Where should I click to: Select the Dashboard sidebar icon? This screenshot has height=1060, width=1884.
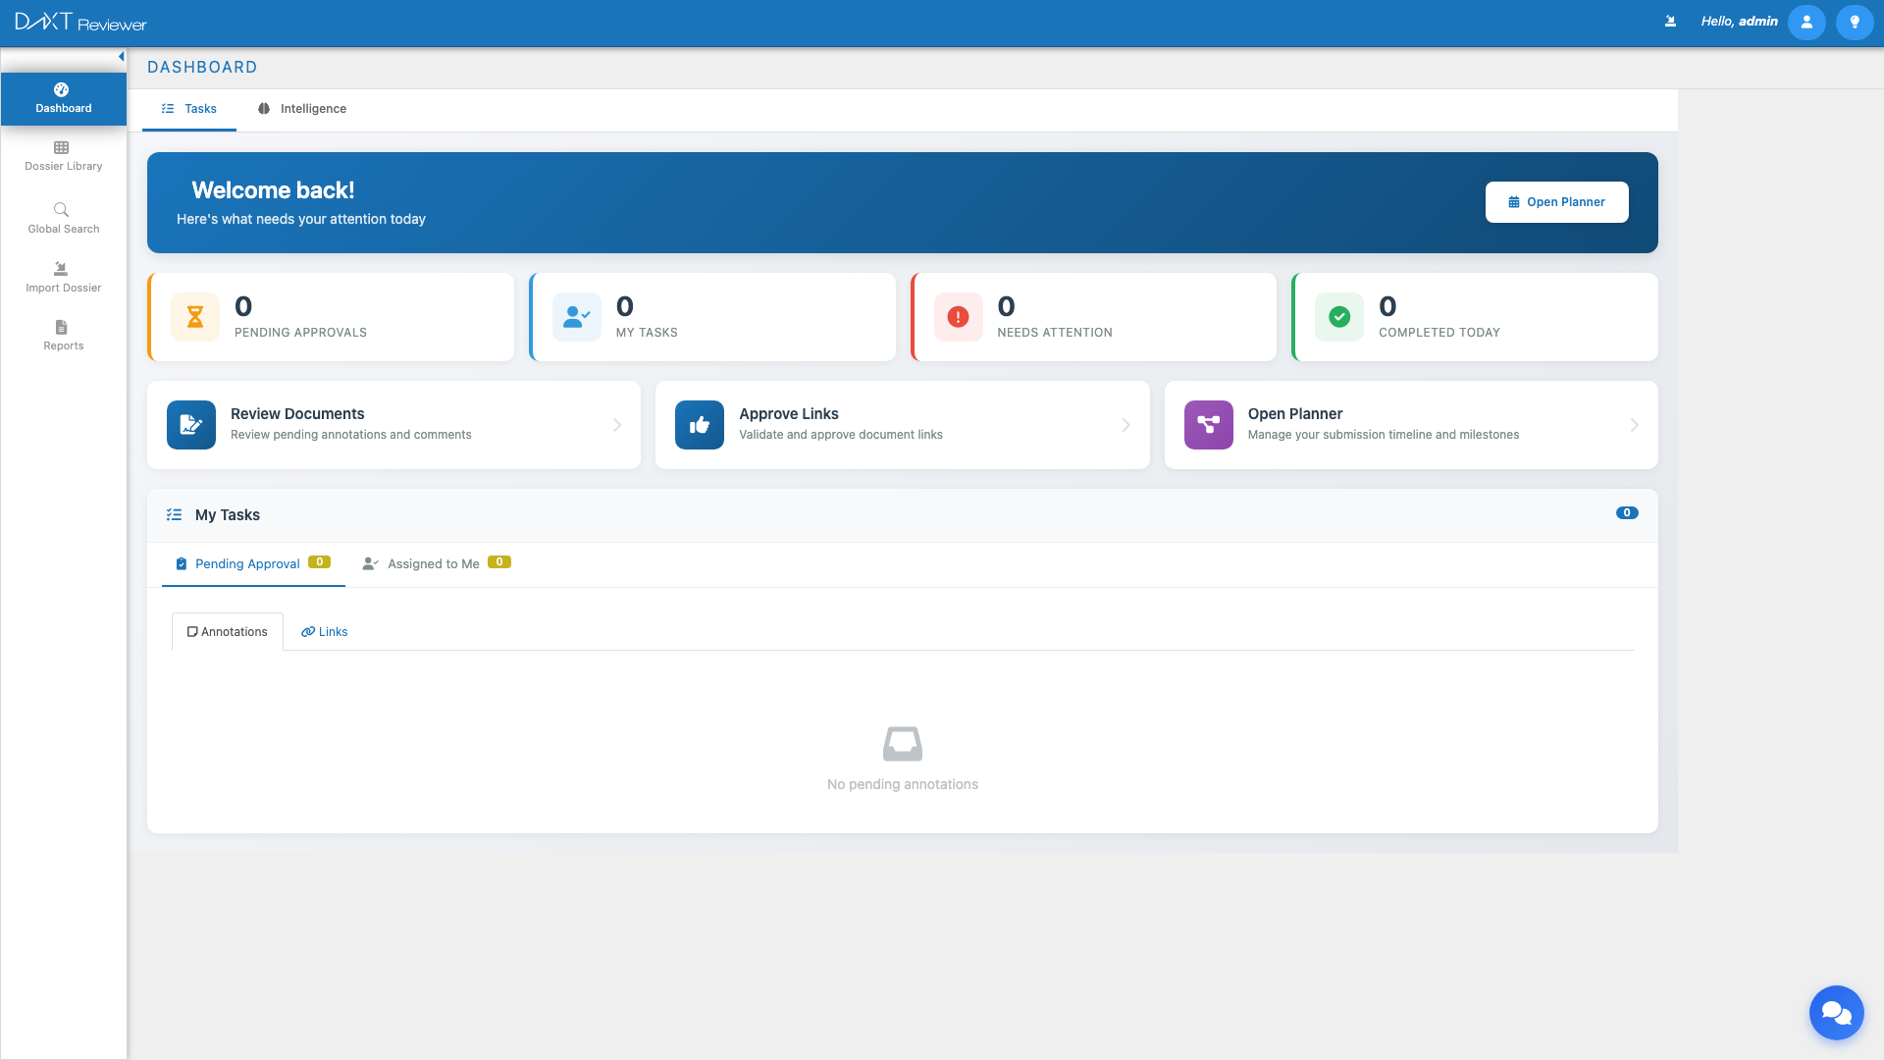click(x=62, y=89)
